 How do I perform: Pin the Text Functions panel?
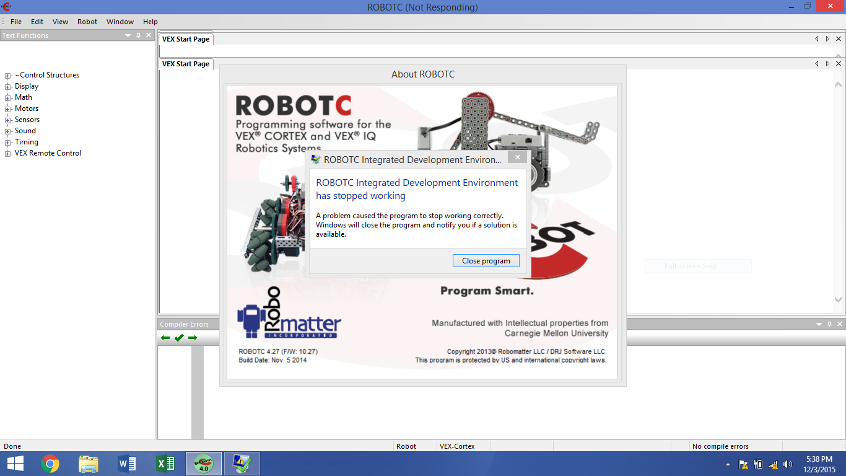coord(138,35)
